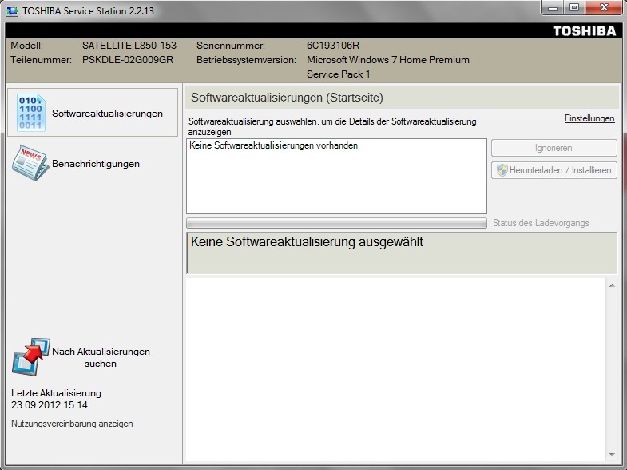Click 'Betriebssystemversion:' label
The width and height of the screenshot is (627, 470).
(246, 60)
